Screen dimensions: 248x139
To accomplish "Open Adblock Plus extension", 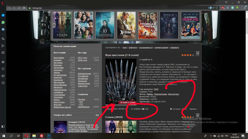I will click(x=223, y=8).
